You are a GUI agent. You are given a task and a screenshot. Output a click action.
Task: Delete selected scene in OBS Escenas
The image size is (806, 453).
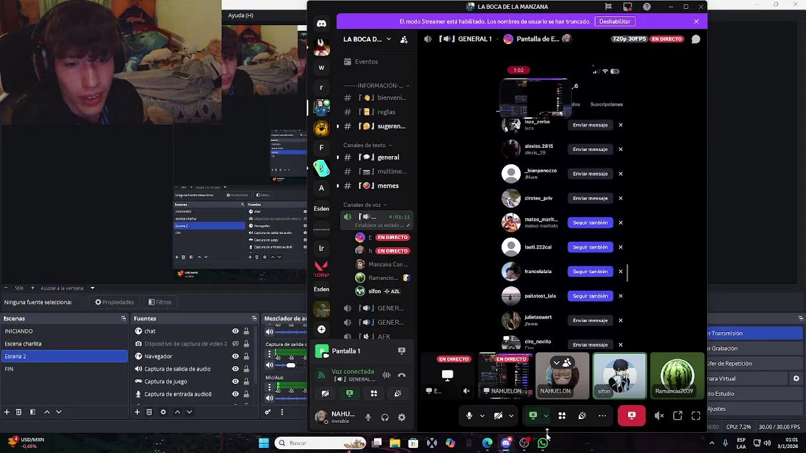coord(19,412)
